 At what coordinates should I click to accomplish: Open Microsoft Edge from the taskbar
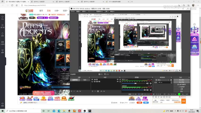[59, 111]
